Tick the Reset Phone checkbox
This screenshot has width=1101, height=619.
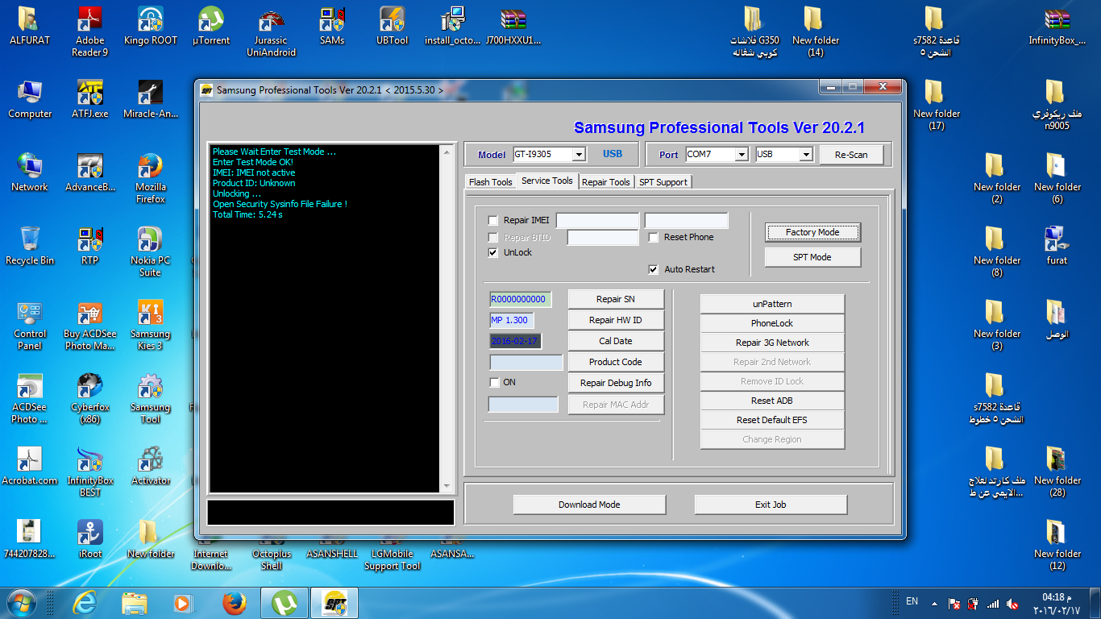(654, 237)
